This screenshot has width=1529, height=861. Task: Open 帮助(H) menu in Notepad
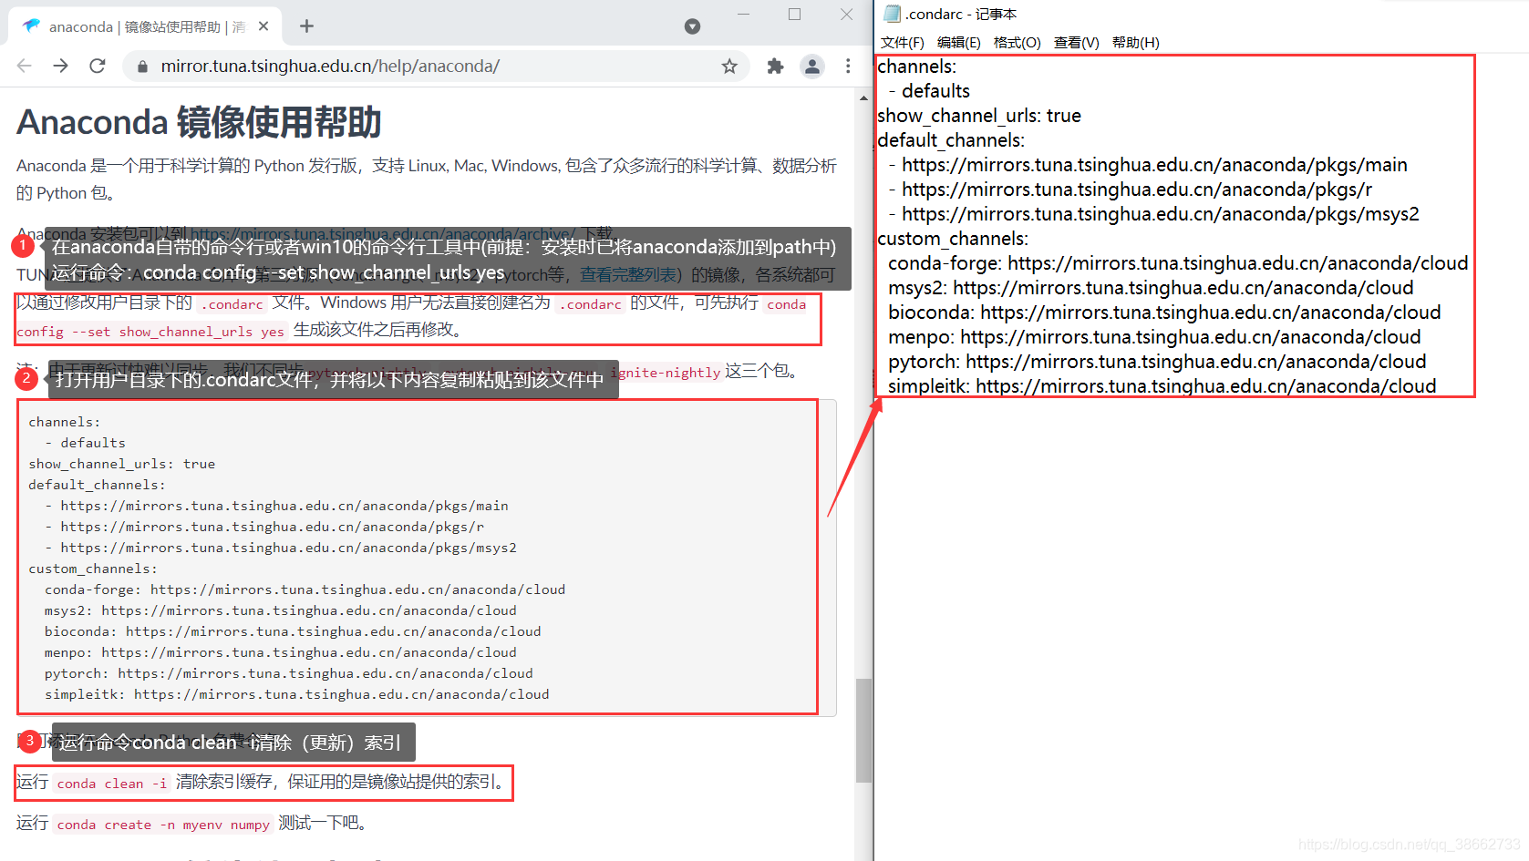click(1135, 42)
